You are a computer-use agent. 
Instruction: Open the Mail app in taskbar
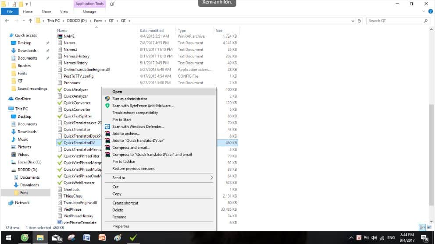57,237
